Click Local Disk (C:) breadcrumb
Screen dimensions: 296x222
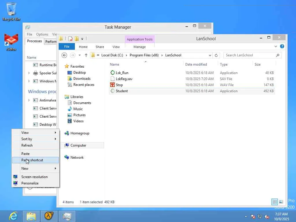(112, 55)
